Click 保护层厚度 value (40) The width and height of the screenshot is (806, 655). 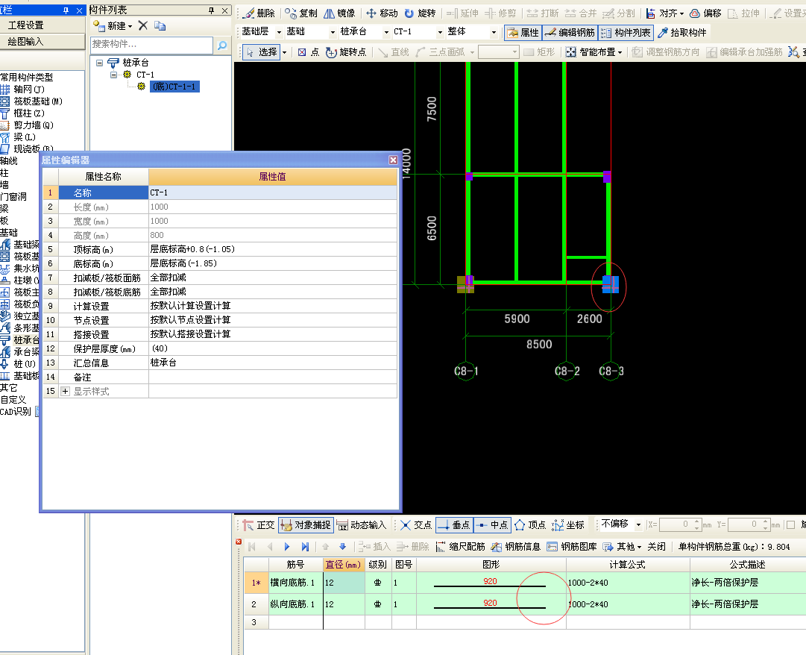click(272, 348)
